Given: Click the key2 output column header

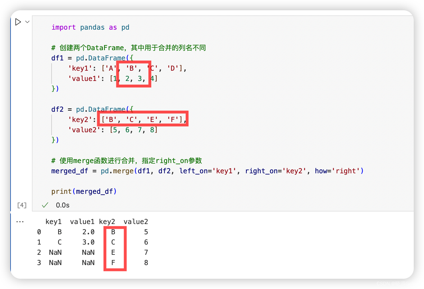Looking at the screenshot, I should tap(107, 222).
